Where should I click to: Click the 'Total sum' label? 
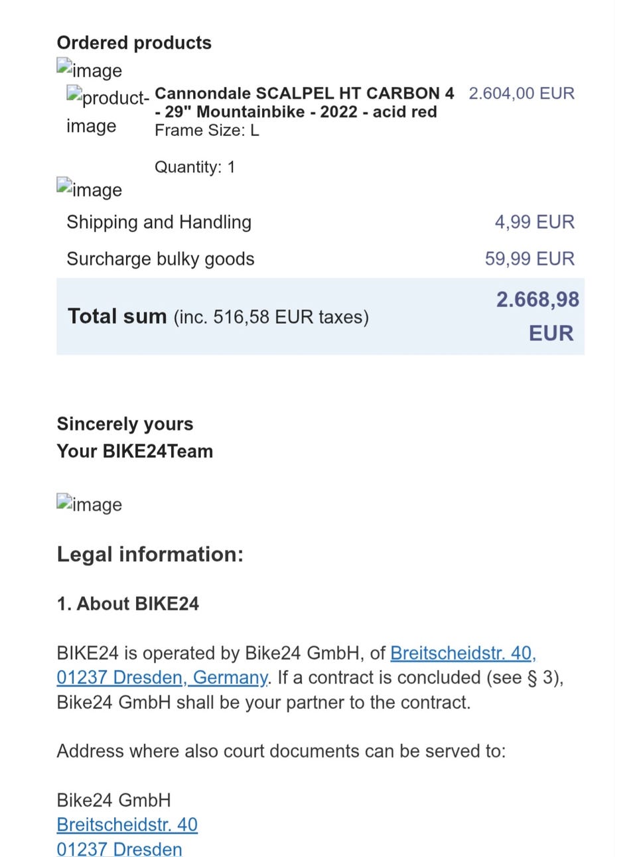pyautogui.click(x=117, y=316)
